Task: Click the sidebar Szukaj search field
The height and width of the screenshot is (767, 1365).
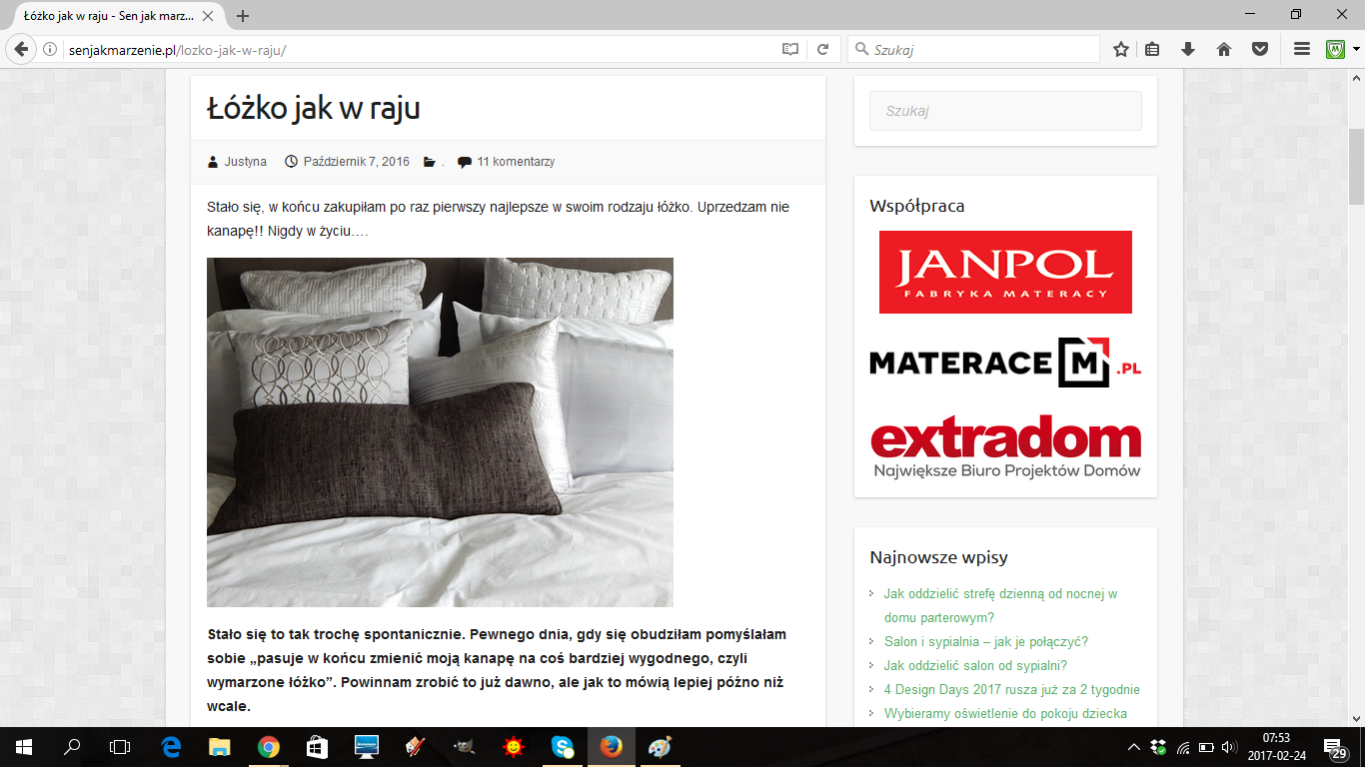Action: [1005, 111]
